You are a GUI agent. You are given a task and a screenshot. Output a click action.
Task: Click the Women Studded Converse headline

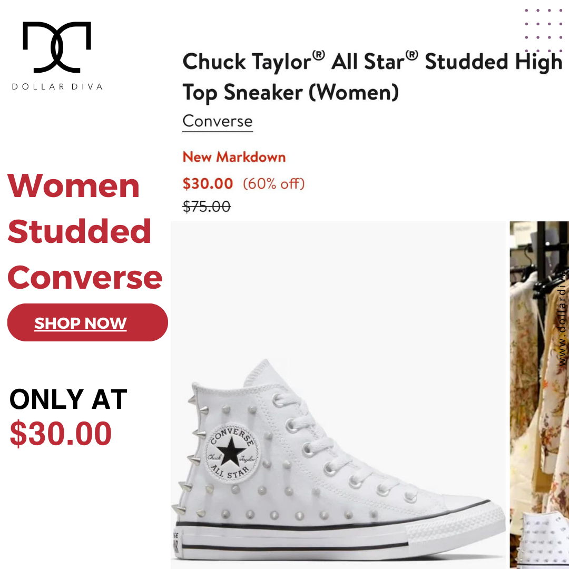coord(85,231)
